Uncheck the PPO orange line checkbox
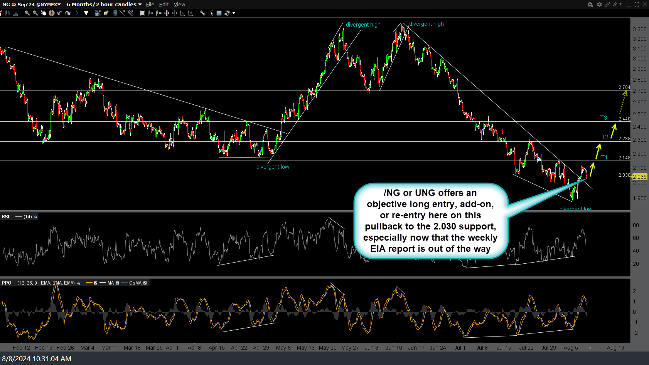 (96, 283)
